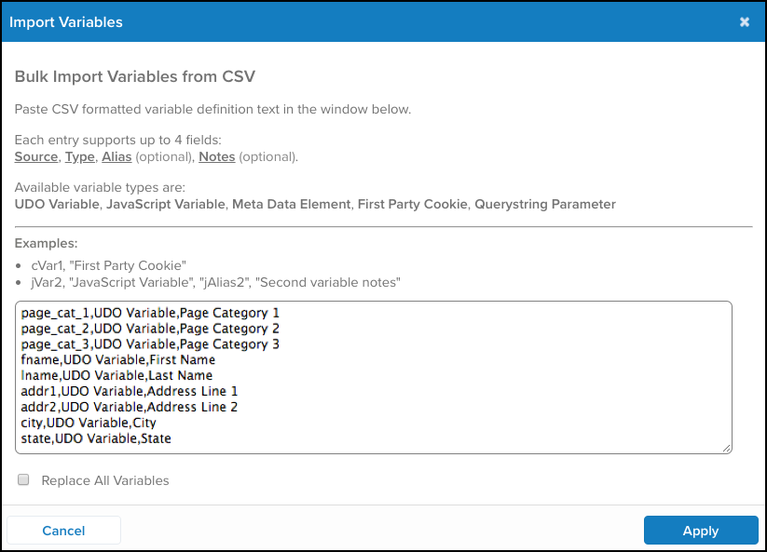Place cursor on the page_cat_2 line

[149, 329]
